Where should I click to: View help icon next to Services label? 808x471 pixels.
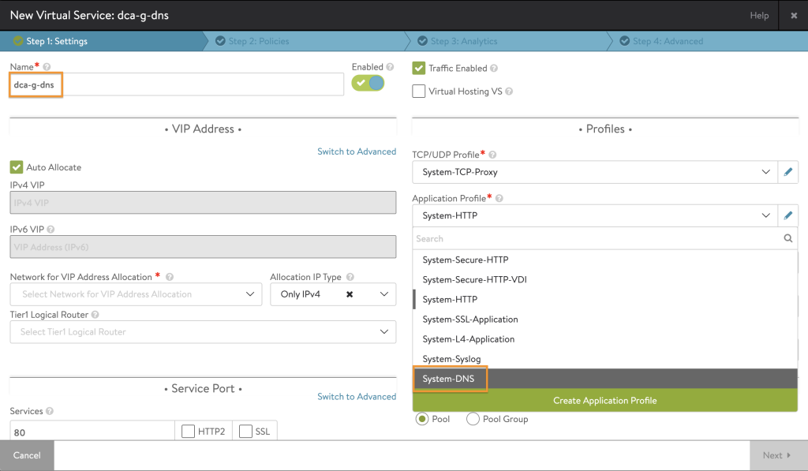pyautogui.click(x=50, y=411)
